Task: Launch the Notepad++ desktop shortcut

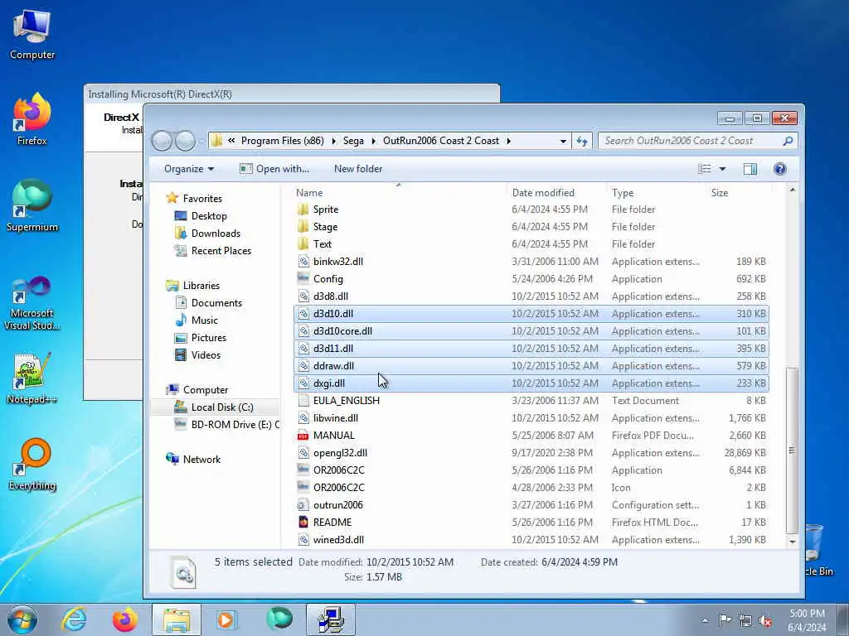Action: tap(32, 378)
